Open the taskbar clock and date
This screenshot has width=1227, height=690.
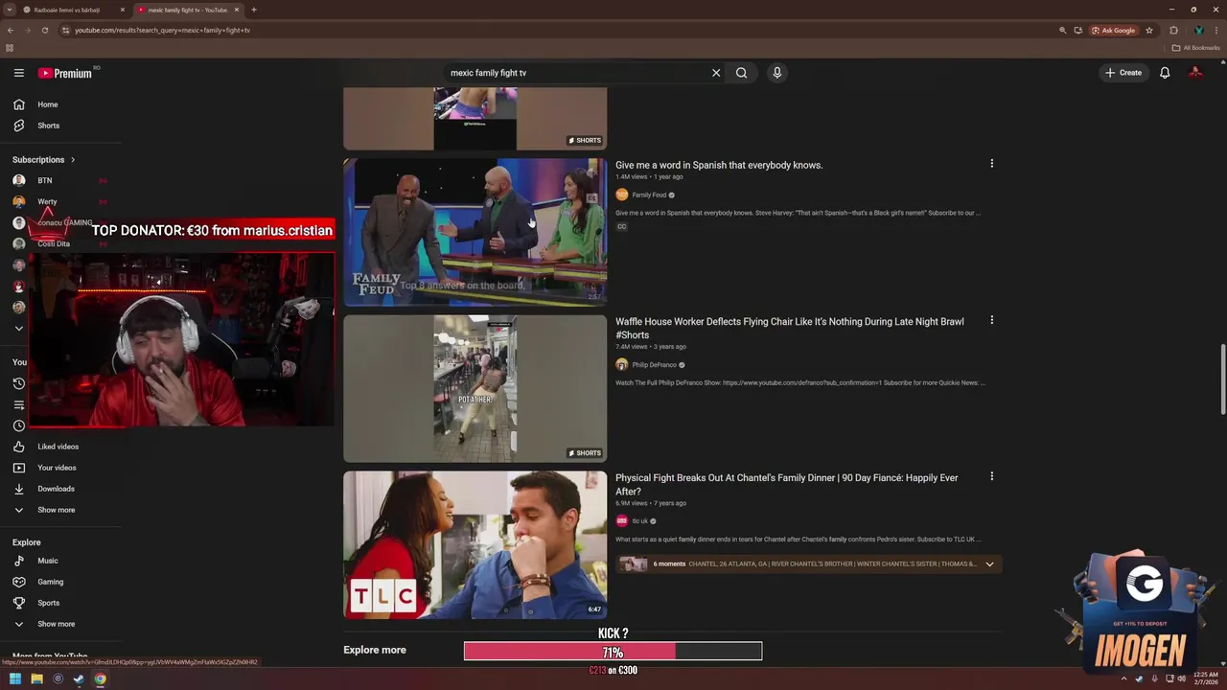tap(1206, 678)
